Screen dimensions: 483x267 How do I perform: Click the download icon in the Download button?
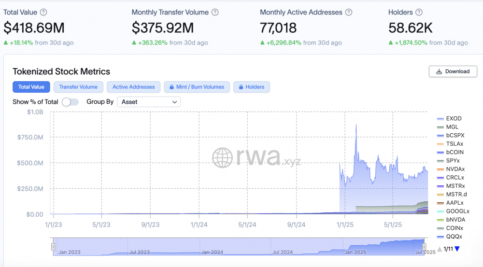439,71
